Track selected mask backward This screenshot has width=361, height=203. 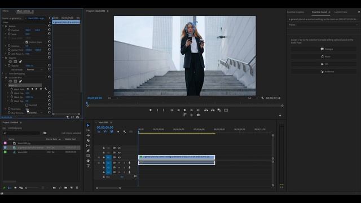pos(32,89)
